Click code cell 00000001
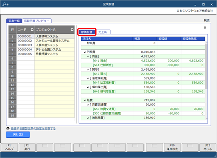The width and height of the screenshot is (217, 158). [26, 36]
